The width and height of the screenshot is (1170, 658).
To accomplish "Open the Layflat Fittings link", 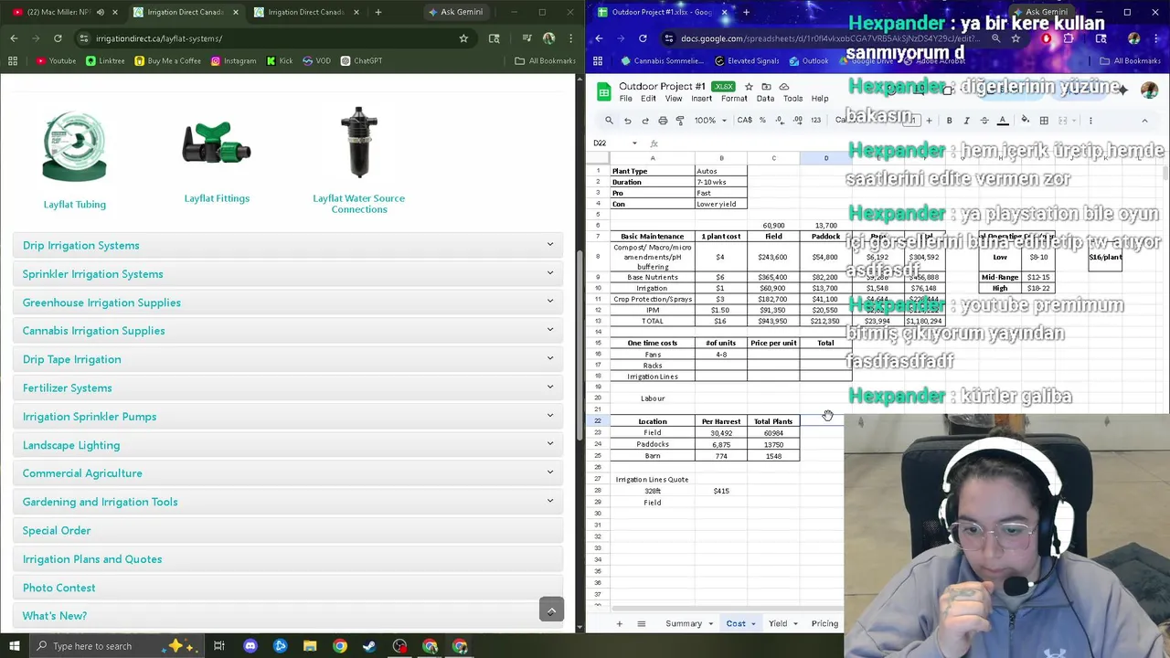I will [217, 198].
